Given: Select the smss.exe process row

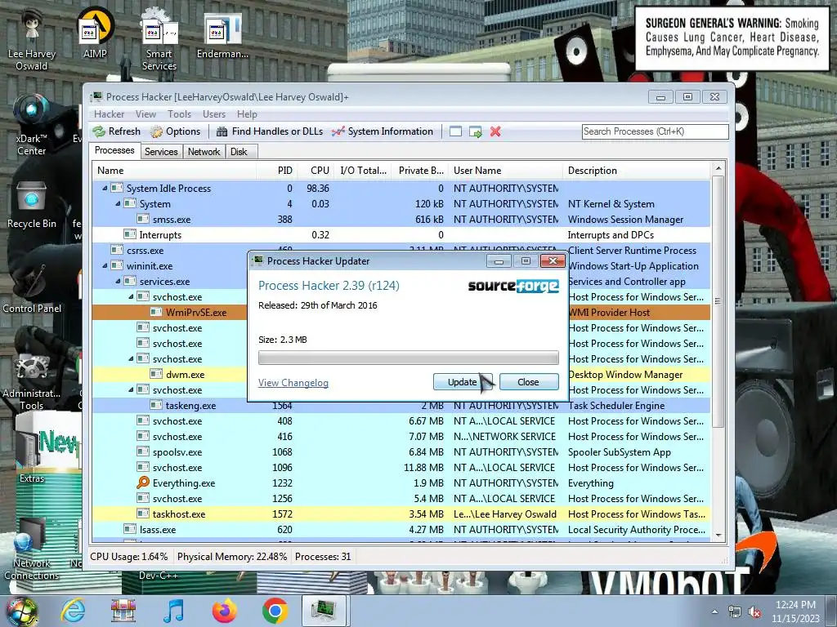Looking at the screenshot, I should click(x=401, y=219).
